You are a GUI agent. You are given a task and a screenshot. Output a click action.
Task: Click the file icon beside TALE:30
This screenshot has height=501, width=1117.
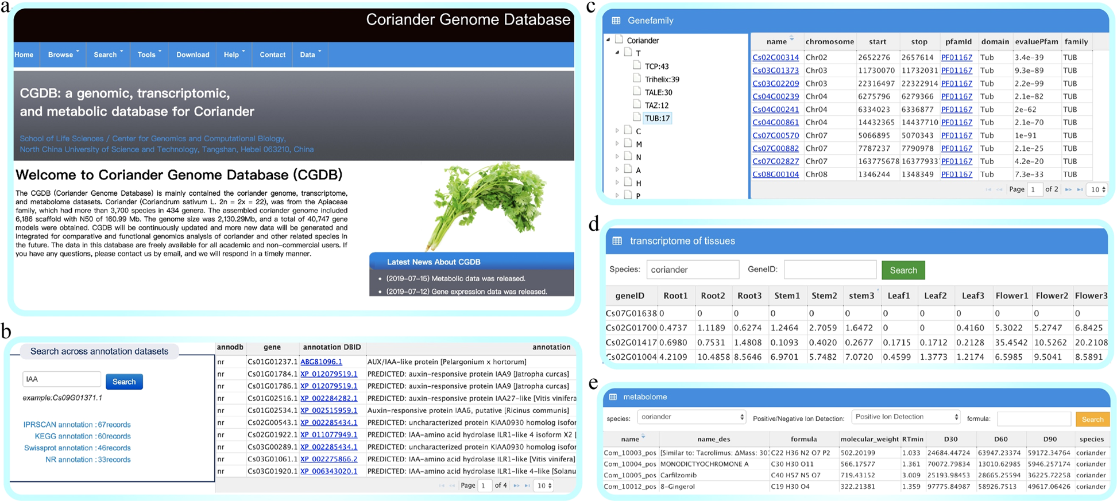point(637,91)
